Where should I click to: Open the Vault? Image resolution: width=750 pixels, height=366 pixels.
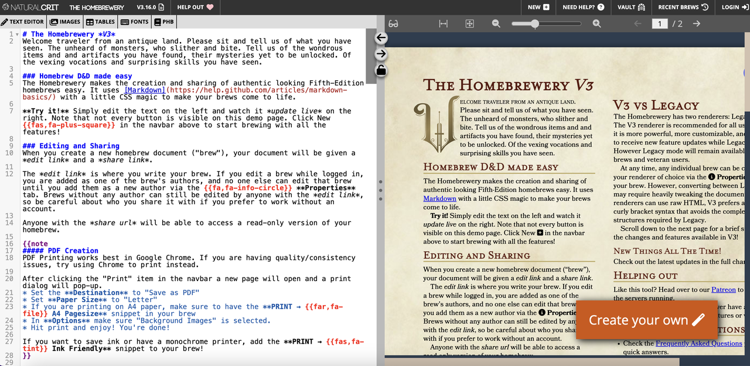631,7
